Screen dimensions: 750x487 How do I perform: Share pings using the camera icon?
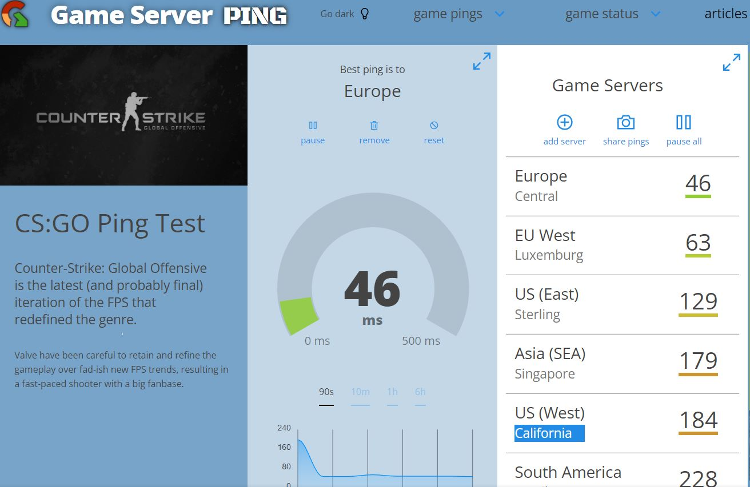(626, 130)
